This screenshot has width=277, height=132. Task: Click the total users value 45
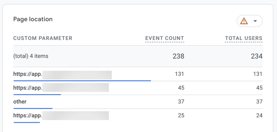point(259,88)
